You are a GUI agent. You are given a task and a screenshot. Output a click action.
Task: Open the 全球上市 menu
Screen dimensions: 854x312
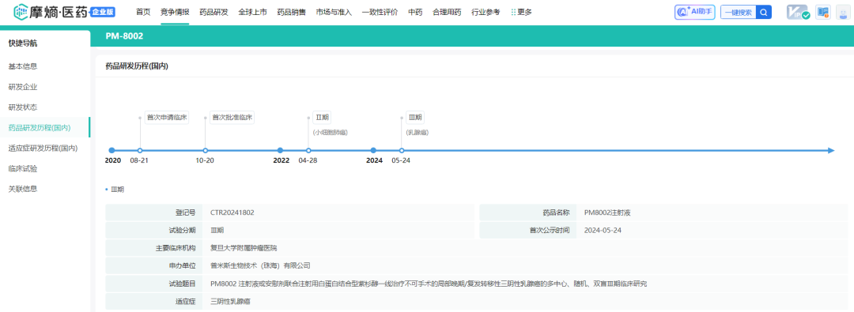coord(252,12)
